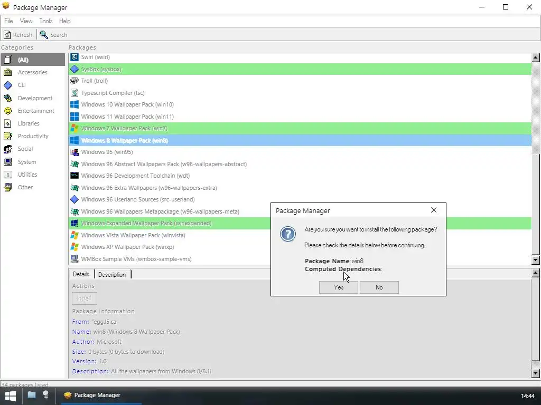Confirm install with the Yes button
Viewport: 541px width, 405px height.
pyautogui.click(x=338, y=287)
